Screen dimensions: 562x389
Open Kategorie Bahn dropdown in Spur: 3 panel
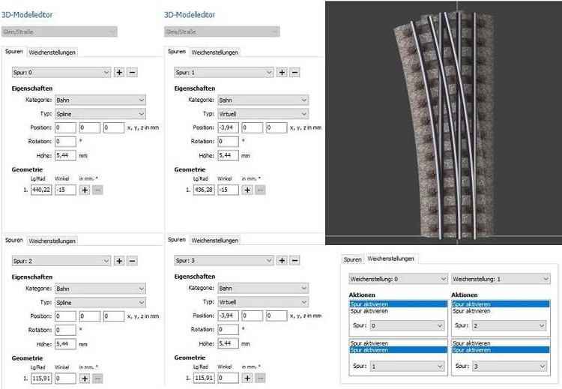point(263,289)
